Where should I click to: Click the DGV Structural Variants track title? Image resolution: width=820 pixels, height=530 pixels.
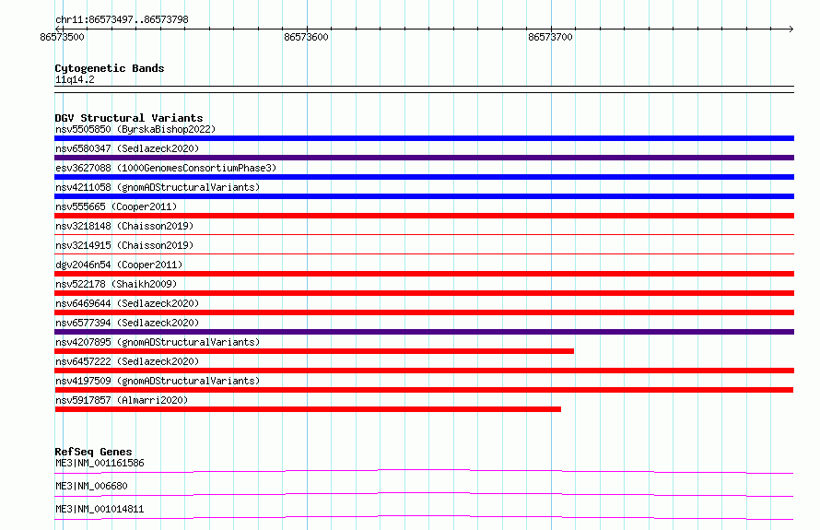point(129,118)
